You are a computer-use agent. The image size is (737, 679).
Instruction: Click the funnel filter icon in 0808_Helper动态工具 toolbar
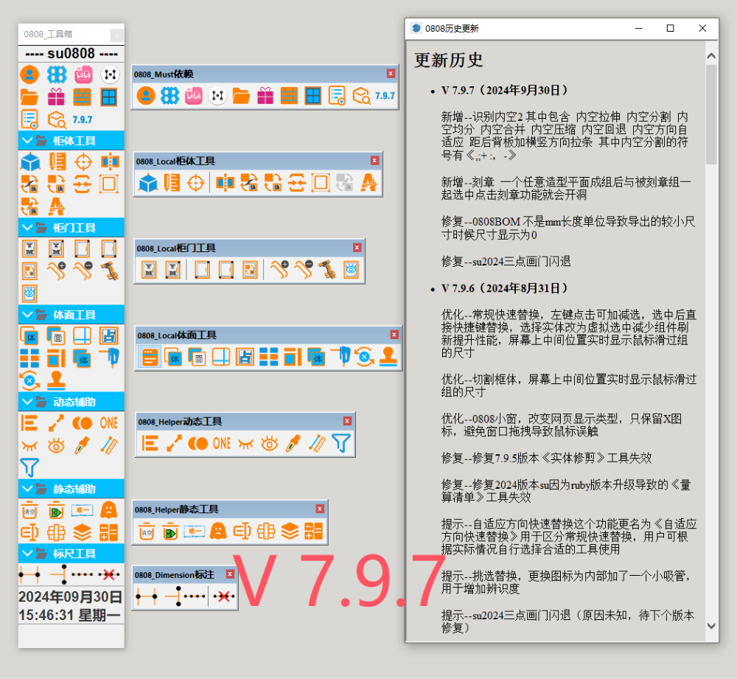(341, 444)
